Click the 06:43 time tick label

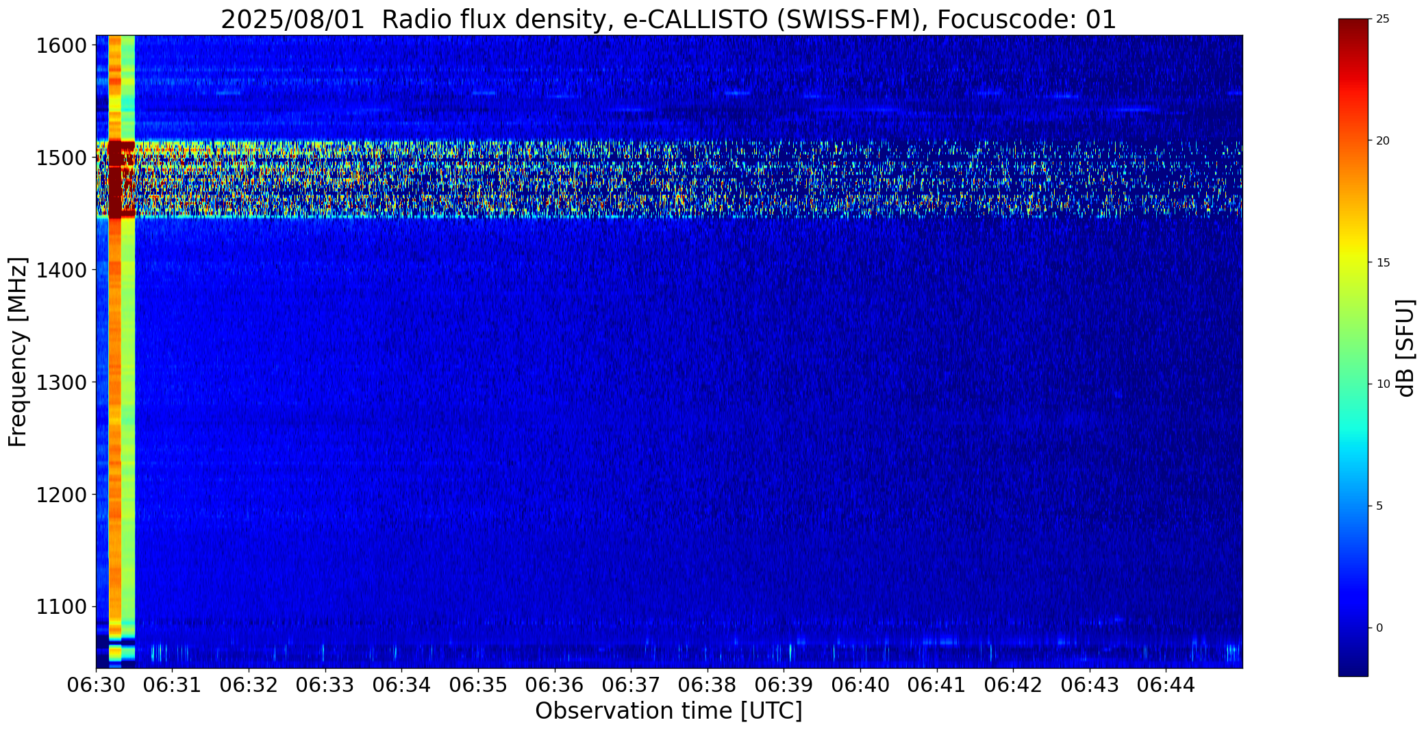coord(1090,685)
